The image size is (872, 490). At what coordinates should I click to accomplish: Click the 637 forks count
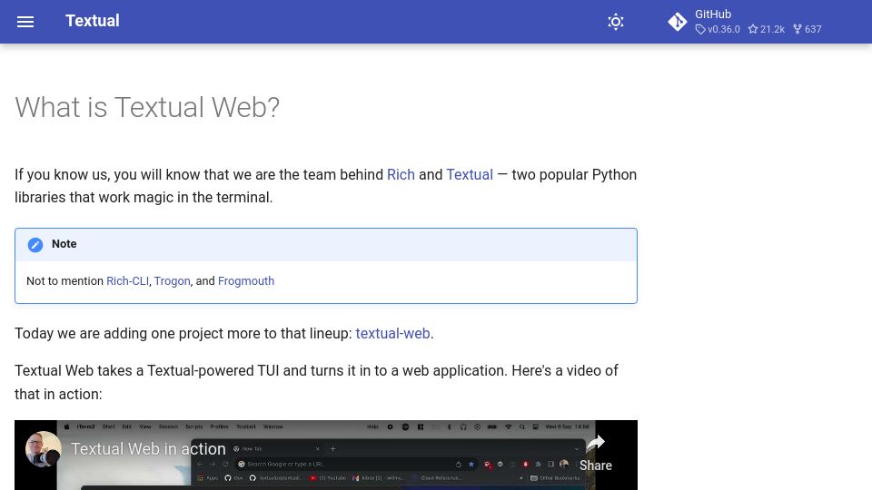(807, 29)
